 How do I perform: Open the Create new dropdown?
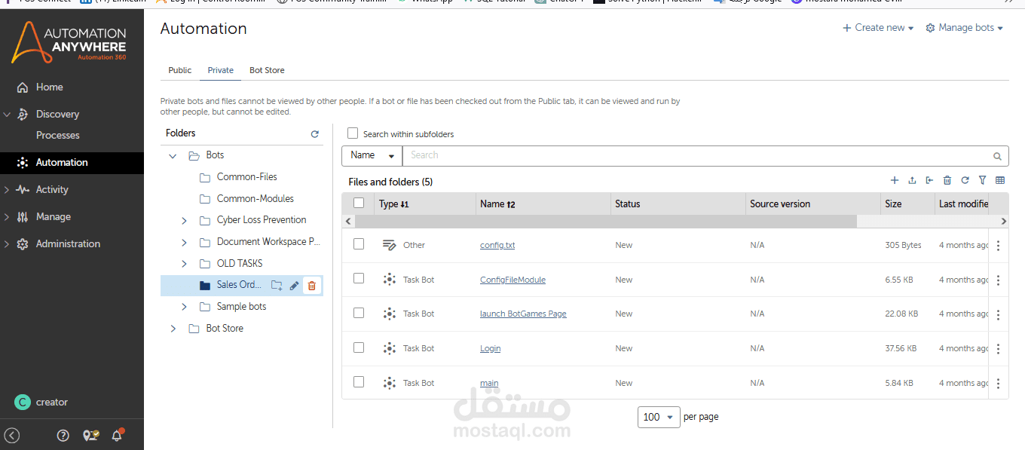click(877, 27)
